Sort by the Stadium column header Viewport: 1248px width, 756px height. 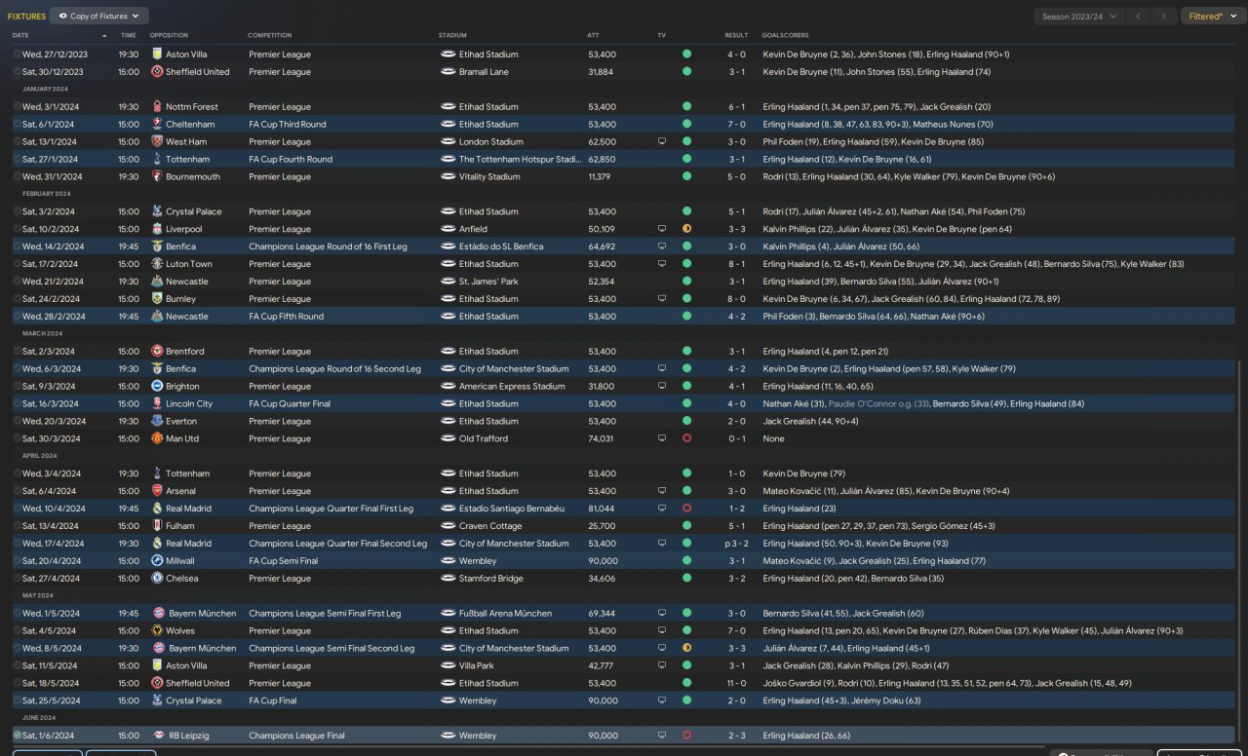point(452,35)
